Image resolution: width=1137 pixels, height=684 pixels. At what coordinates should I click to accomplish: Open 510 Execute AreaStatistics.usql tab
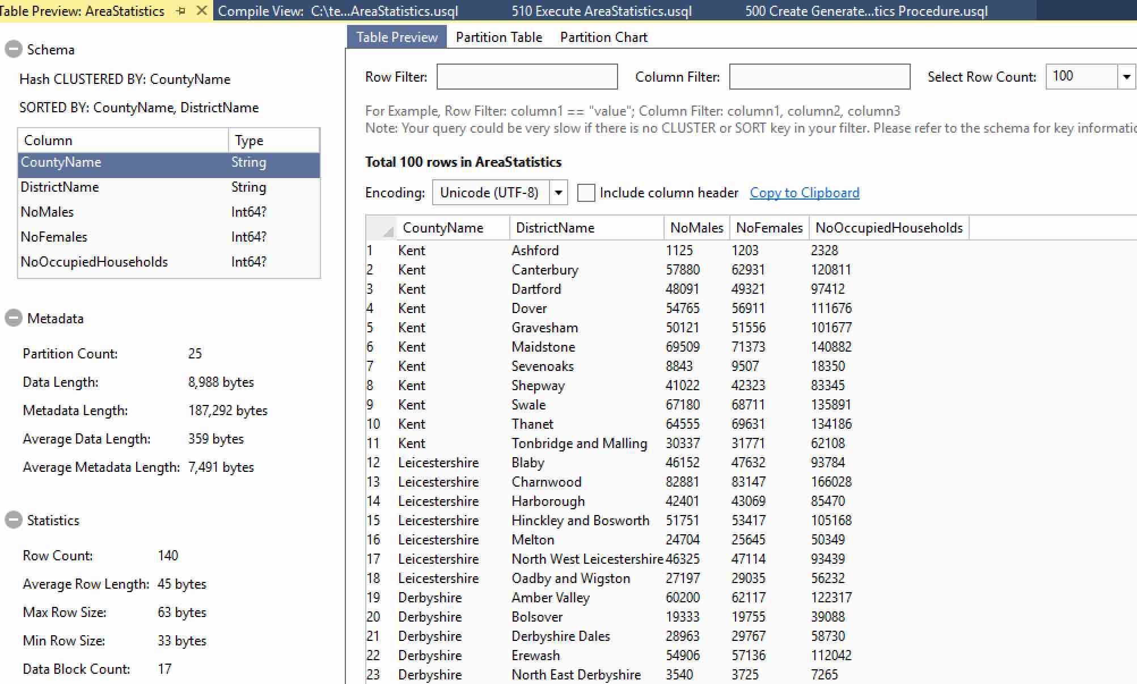[x=602, y=11]
